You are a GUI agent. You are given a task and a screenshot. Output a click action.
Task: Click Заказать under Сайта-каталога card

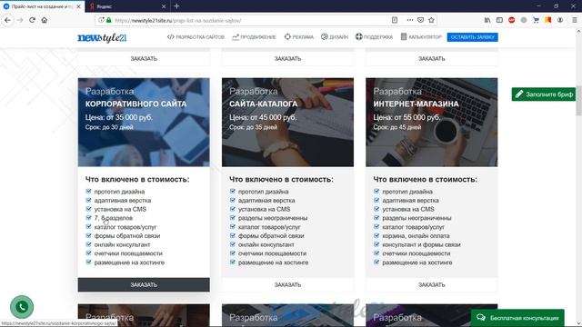(287, 284)
